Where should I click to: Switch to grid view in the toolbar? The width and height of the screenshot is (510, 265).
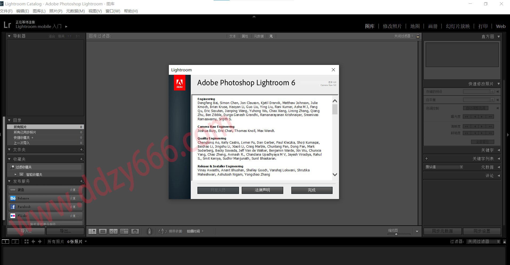[x=92, y=231]
